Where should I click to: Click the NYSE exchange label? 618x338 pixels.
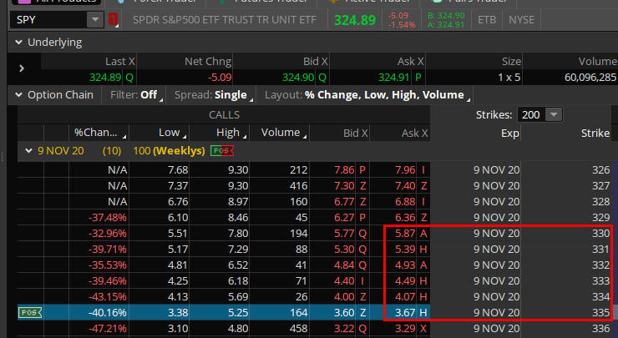pos(521,20)
